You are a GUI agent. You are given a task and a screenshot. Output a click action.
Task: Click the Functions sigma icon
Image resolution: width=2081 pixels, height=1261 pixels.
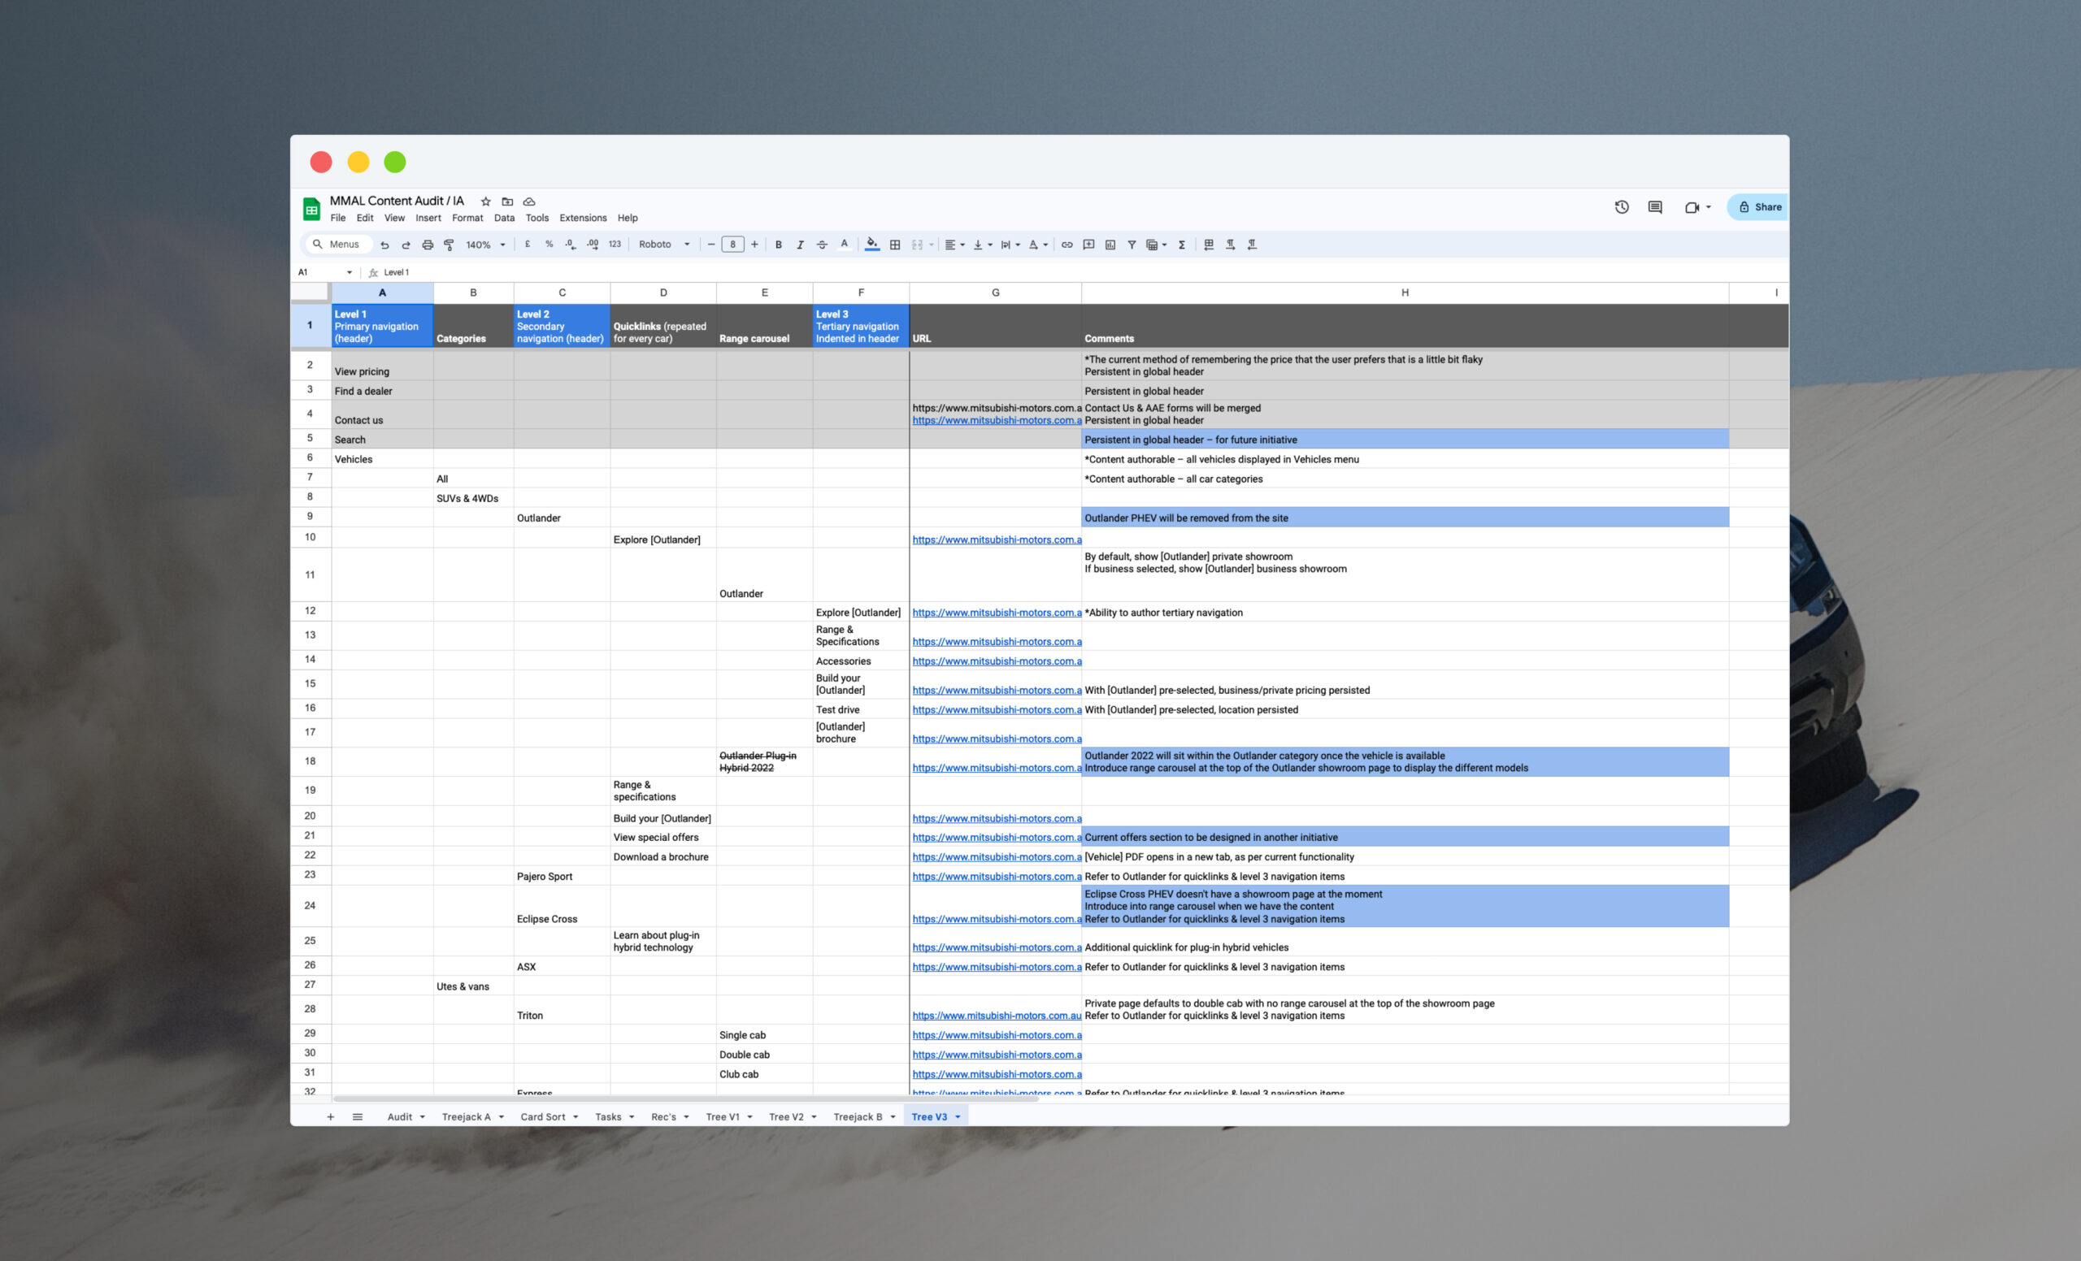click(1182, 245)
